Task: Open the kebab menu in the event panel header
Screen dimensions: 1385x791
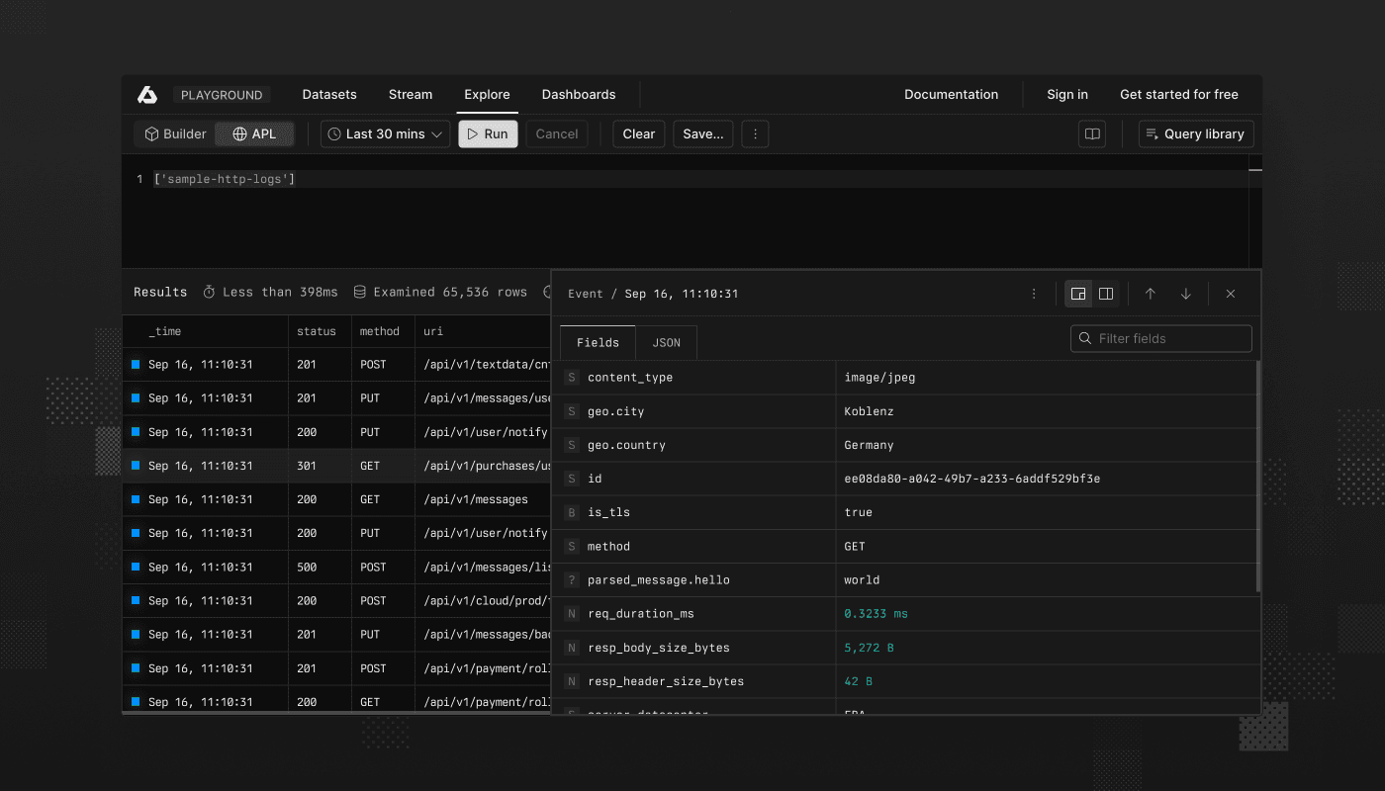Action: point(1033,294)
